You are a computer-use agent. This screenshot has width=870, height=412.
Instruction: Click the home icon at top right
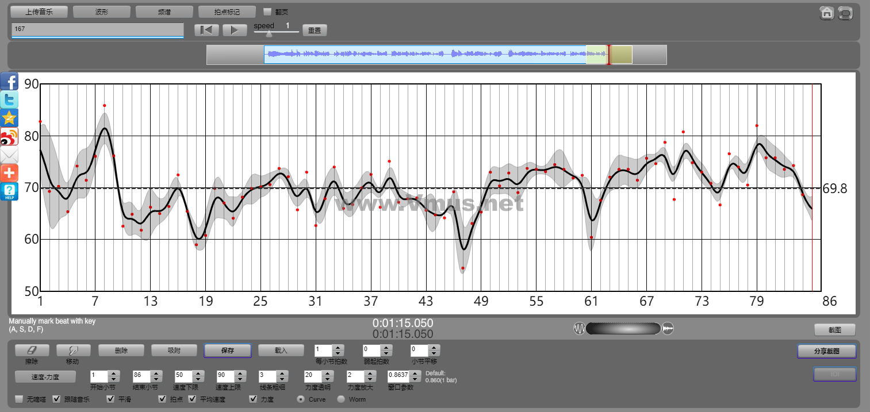[827, 13]
